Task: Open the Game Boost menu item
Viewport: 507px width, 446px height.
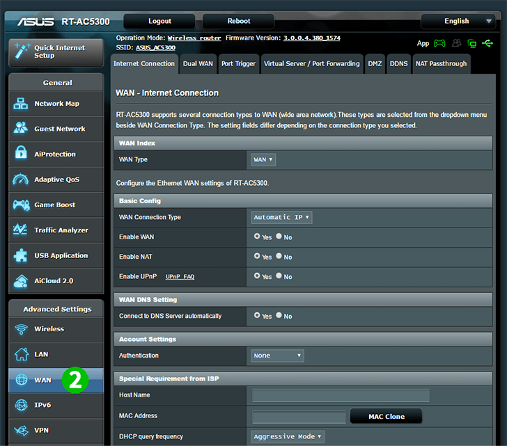Action: click(56, 205)
